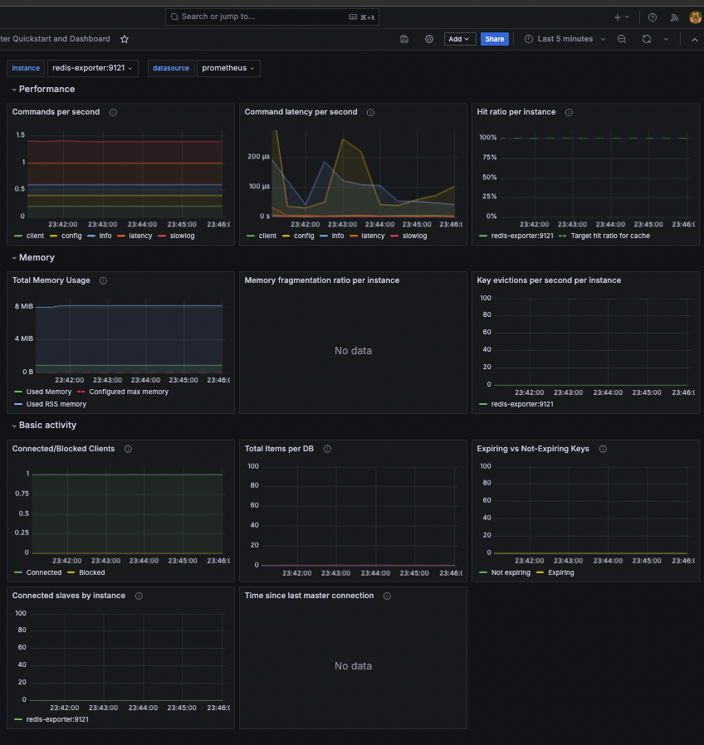Show info for Connected/Blocked Clients panel
The width and height of the screenshot is (704, 745).
click(x=128, y=449)
